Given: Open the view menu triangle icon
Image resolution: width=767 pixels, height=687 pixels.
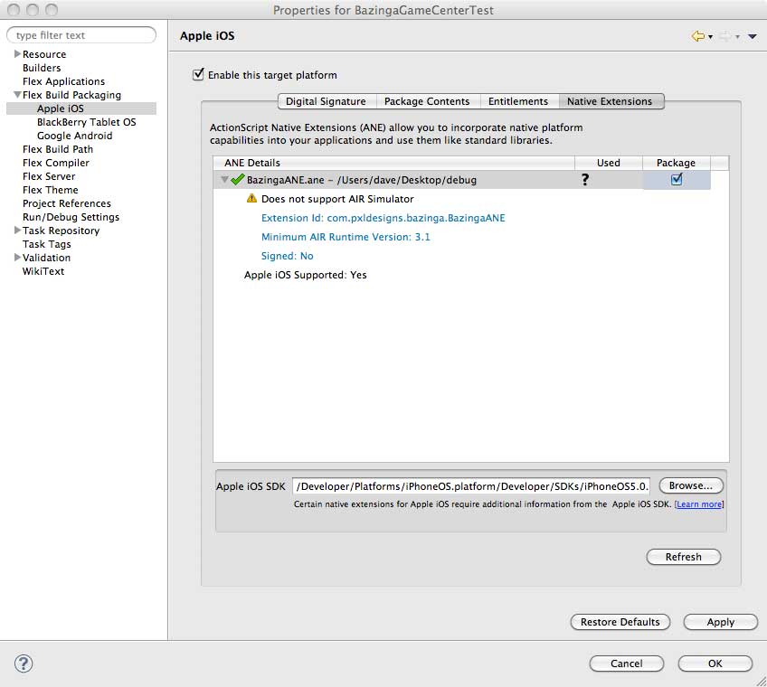Looking at the screenshot, I should point(753,37).
